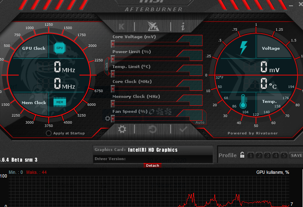Viewport: 303px width, 207px height.
Task: Click the thermometer temperature icon
Action: tap(243, 102)
